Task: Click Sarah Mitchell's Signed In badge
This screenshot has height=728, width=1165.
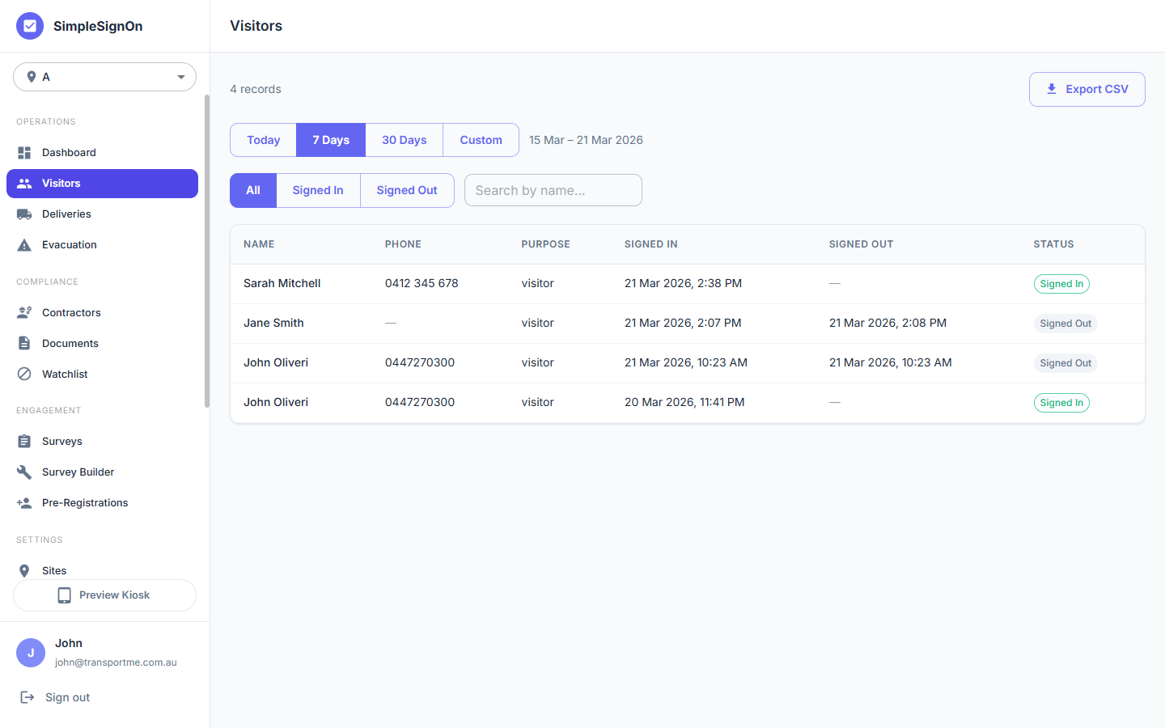Action: tap(1061, 284)
